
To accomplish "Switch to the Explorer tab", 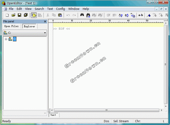I will pyautogui.click(x=29, y=26).
